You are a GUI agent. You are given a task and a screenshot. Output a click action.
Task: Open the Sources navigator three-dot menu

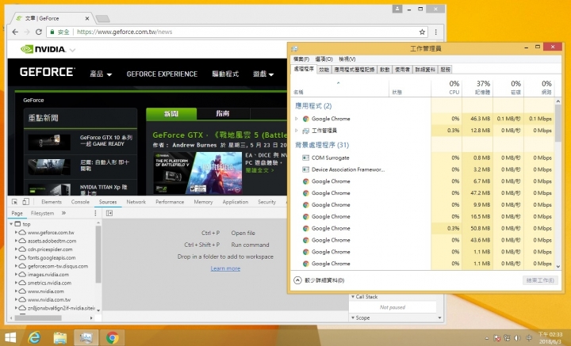[95, 213]
